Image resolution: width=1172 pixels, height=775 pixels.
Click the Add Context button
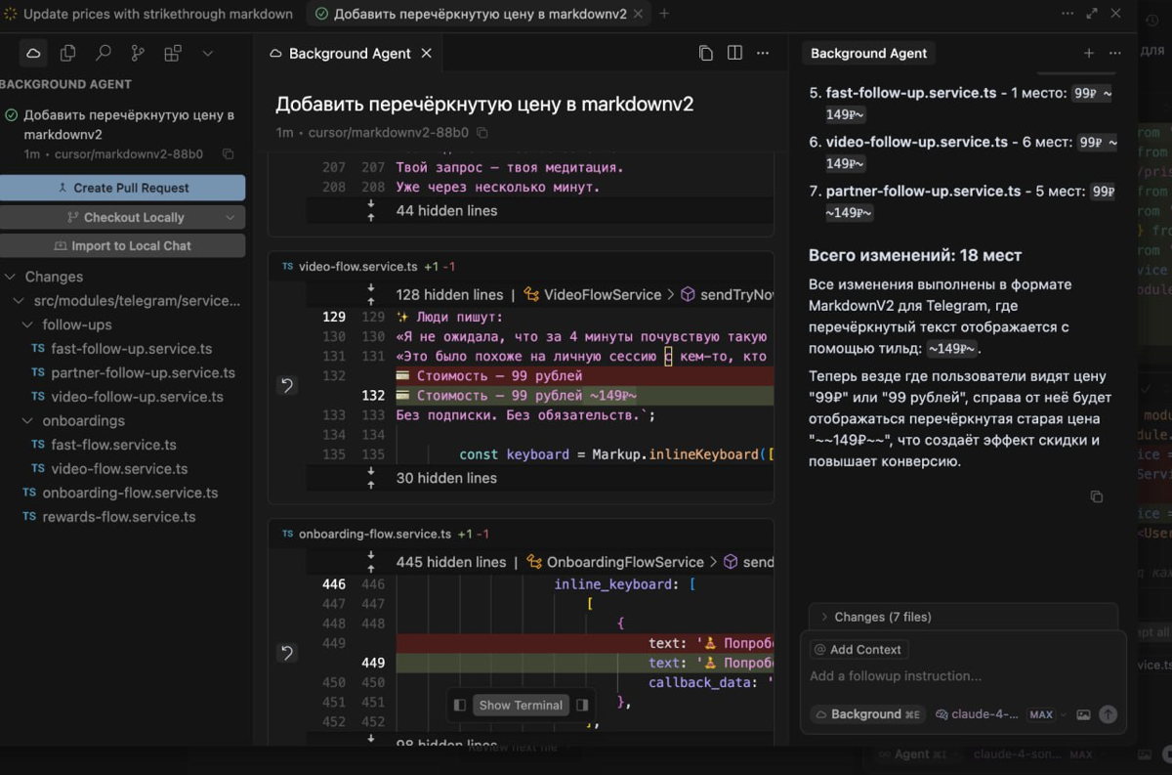coord(858,649)
